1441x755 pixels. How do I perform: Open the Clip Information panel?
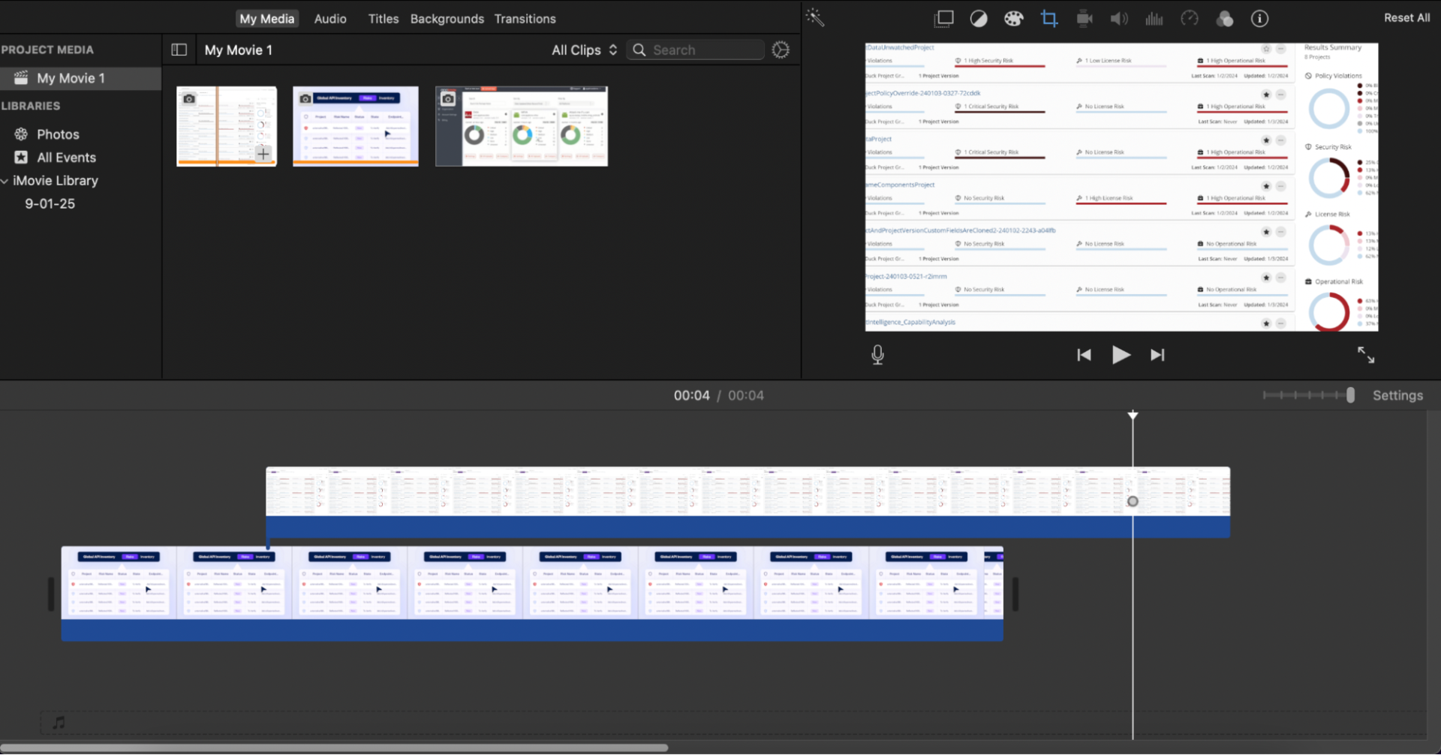pos(1260,18)
